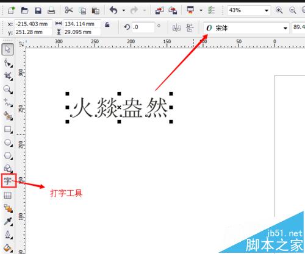The width and height of the screenshot is (305, 254).
Task: Select the Polygon tool
Action: [x=8, y=156]
